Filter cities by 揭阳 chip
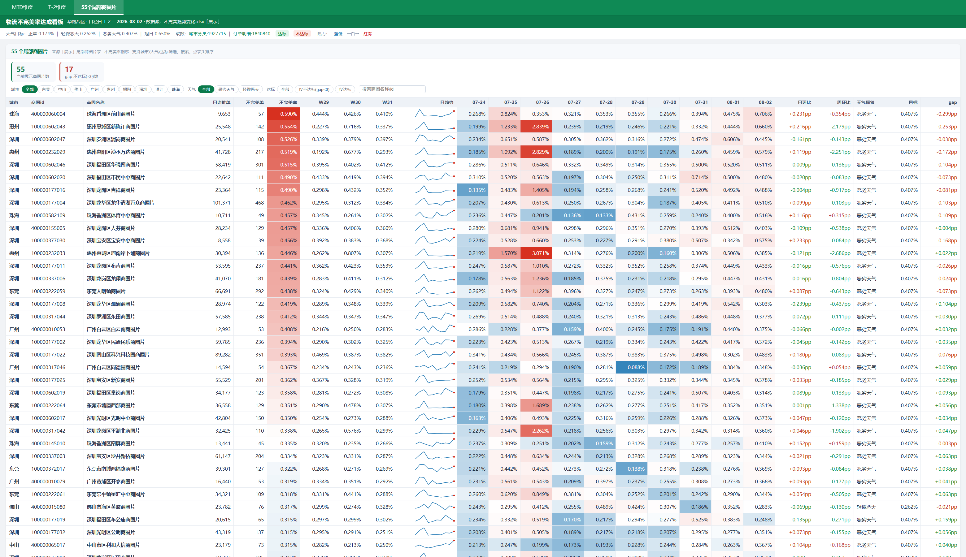The height and width of the screenshot is (557, 966). click(127, 89)
